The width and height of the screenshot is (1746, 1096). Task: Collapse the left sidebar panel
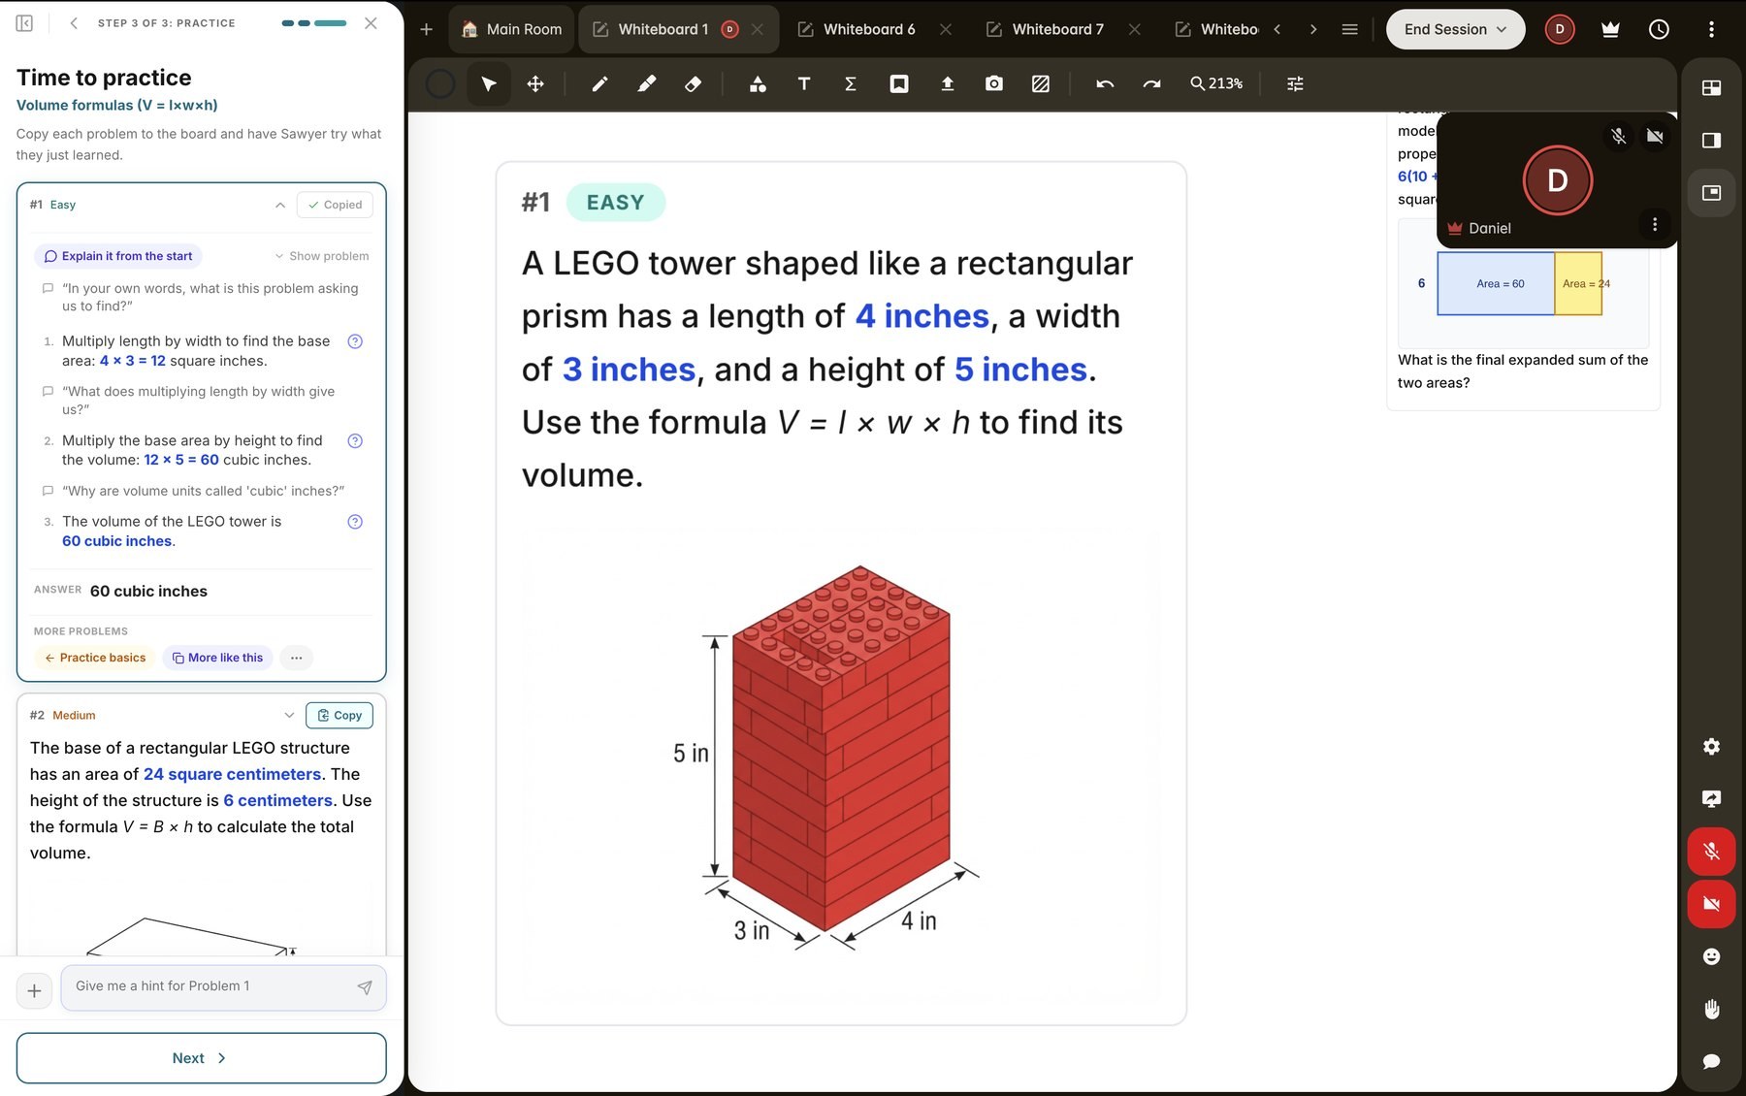pos(25,23)
